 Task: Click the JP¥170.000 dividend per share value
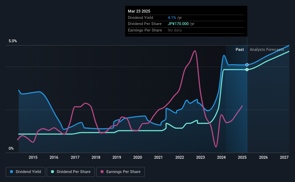pos(178,24)
